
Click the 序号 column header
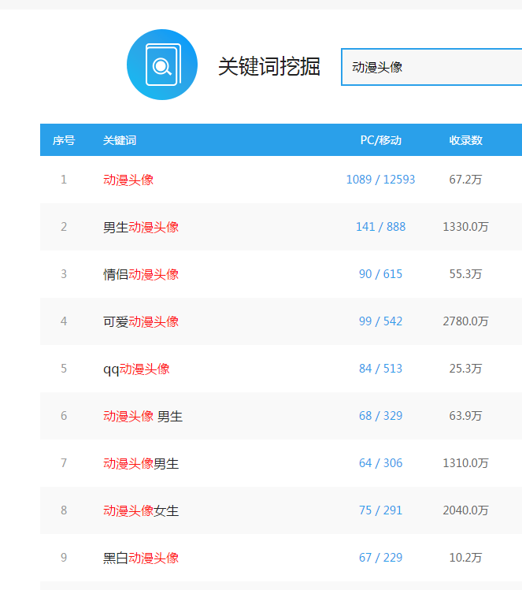pyautogui.click(x=64, y=140)
